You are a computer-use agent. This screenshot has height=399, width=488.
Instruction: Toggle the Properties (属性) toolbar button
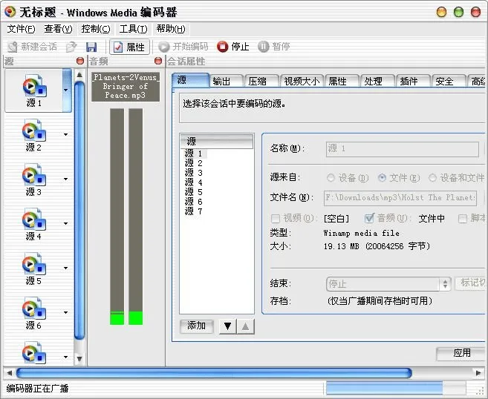(129, 47)
